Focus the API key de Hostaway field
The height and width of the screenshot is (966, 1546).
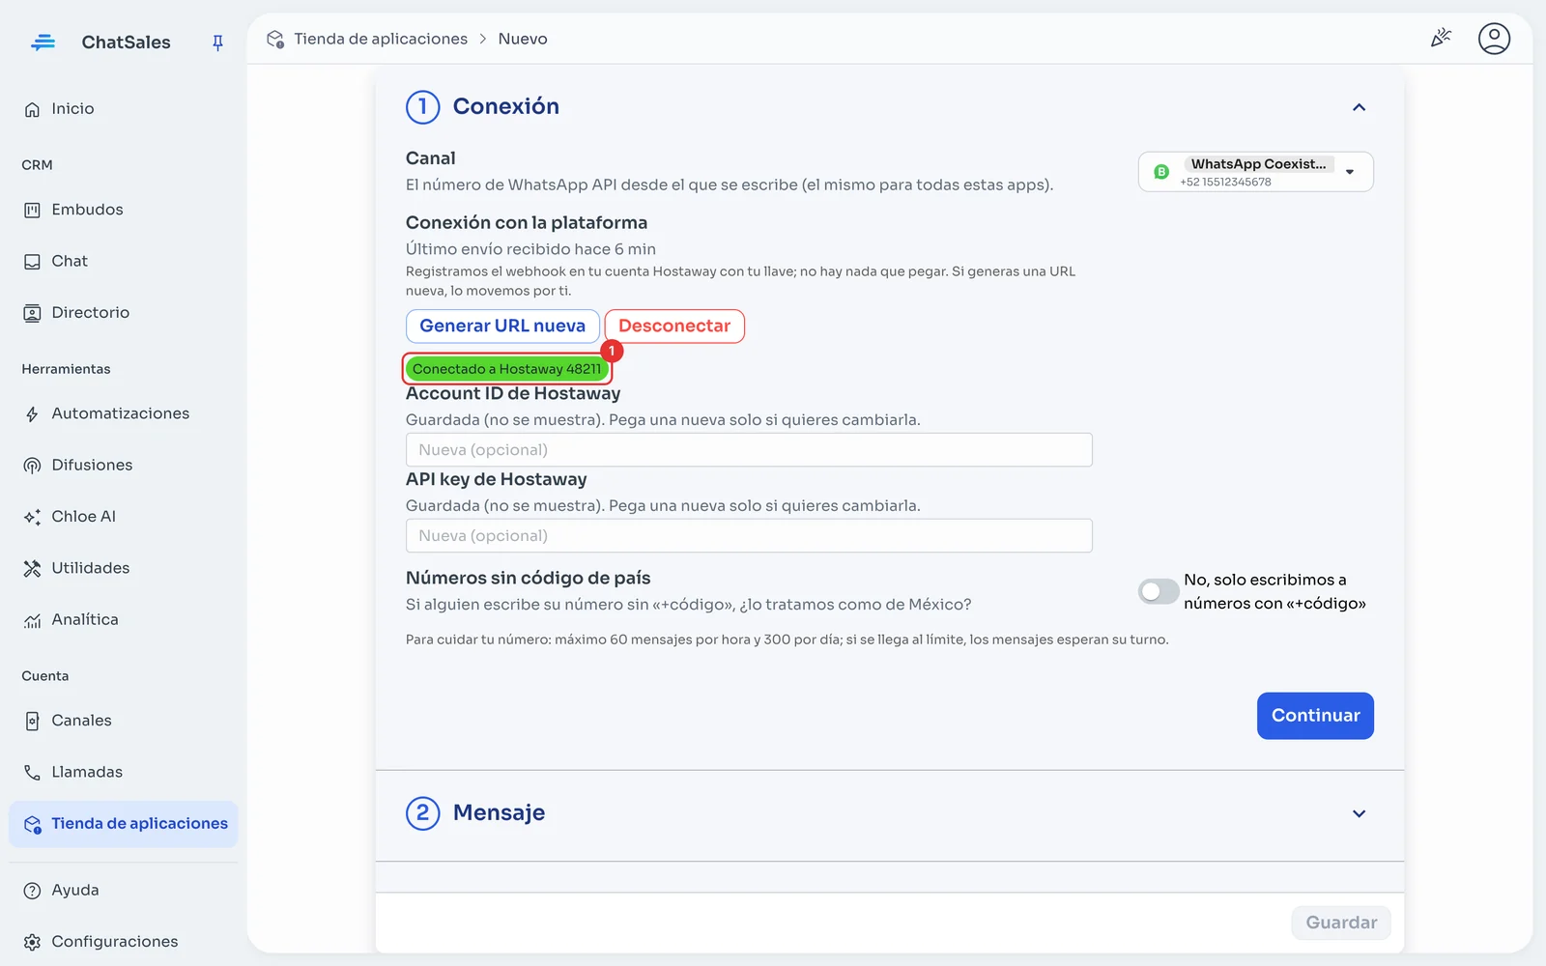[x=749, y=536]
